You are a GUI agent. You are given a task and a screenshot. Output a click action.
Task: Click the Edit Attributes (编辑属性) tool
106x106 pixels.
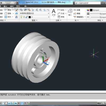pos(79,17)
